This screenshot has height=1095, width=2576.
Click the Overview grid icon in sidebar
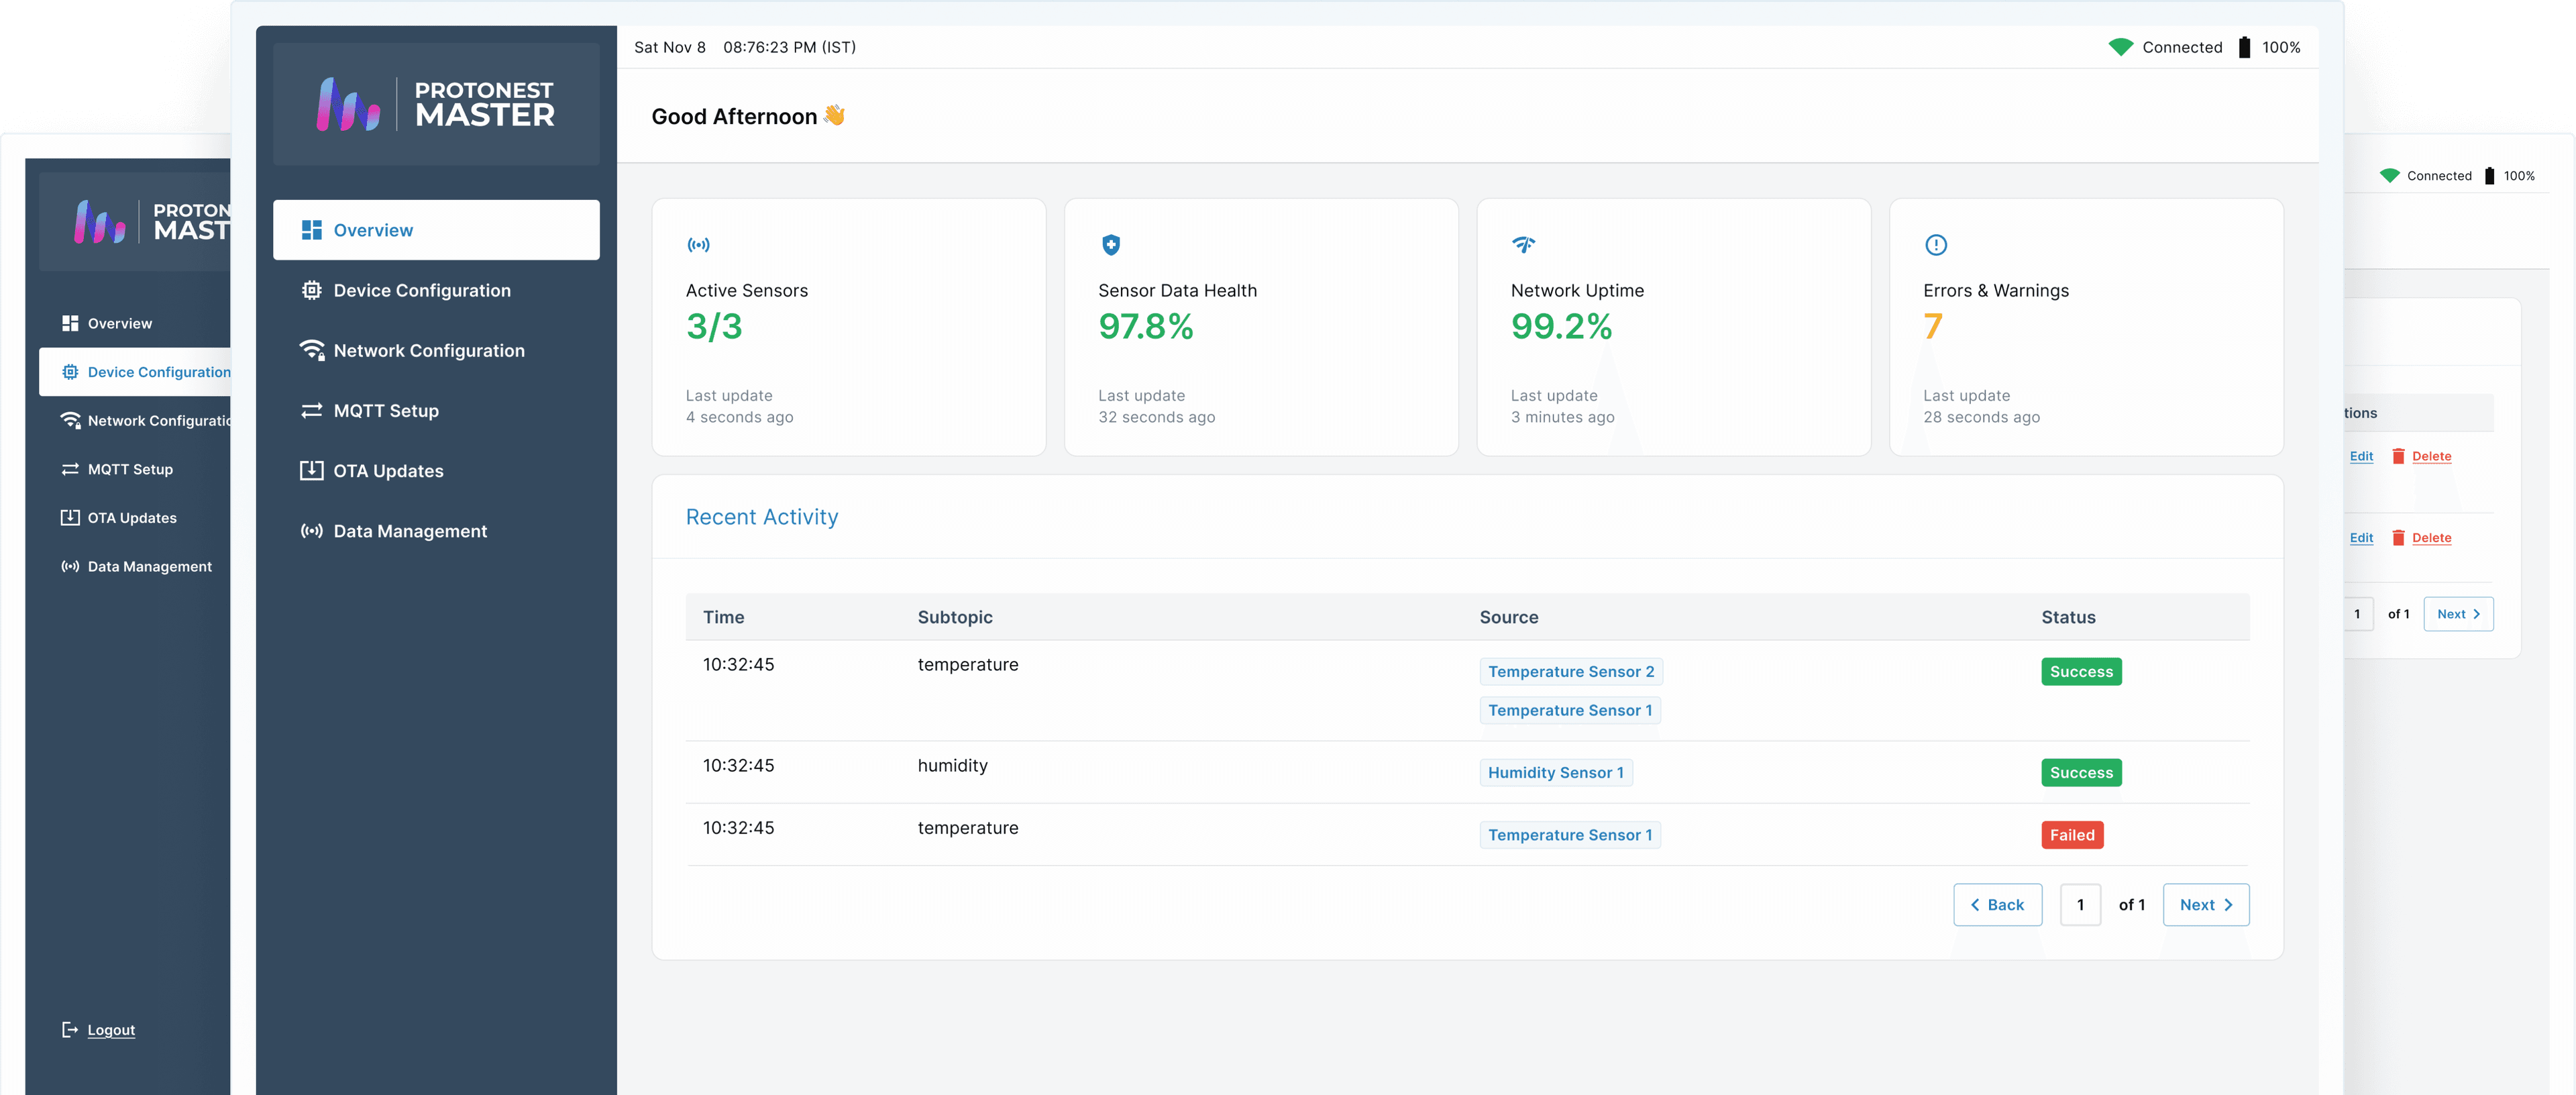coord(311,229)
